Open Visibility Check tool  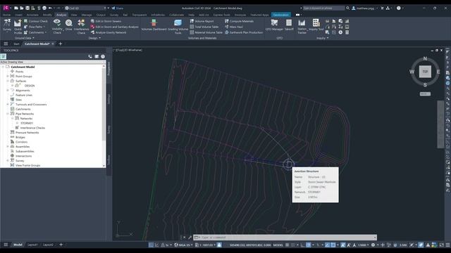click(57, 27)
